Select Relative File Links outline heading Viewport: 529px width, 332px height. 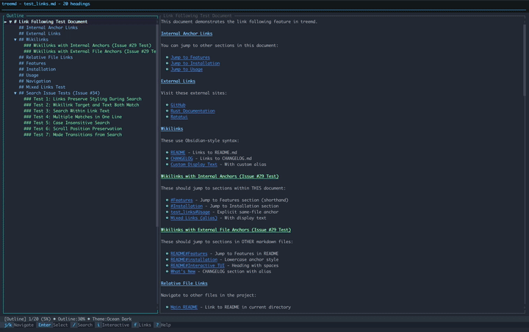point(46,57)
